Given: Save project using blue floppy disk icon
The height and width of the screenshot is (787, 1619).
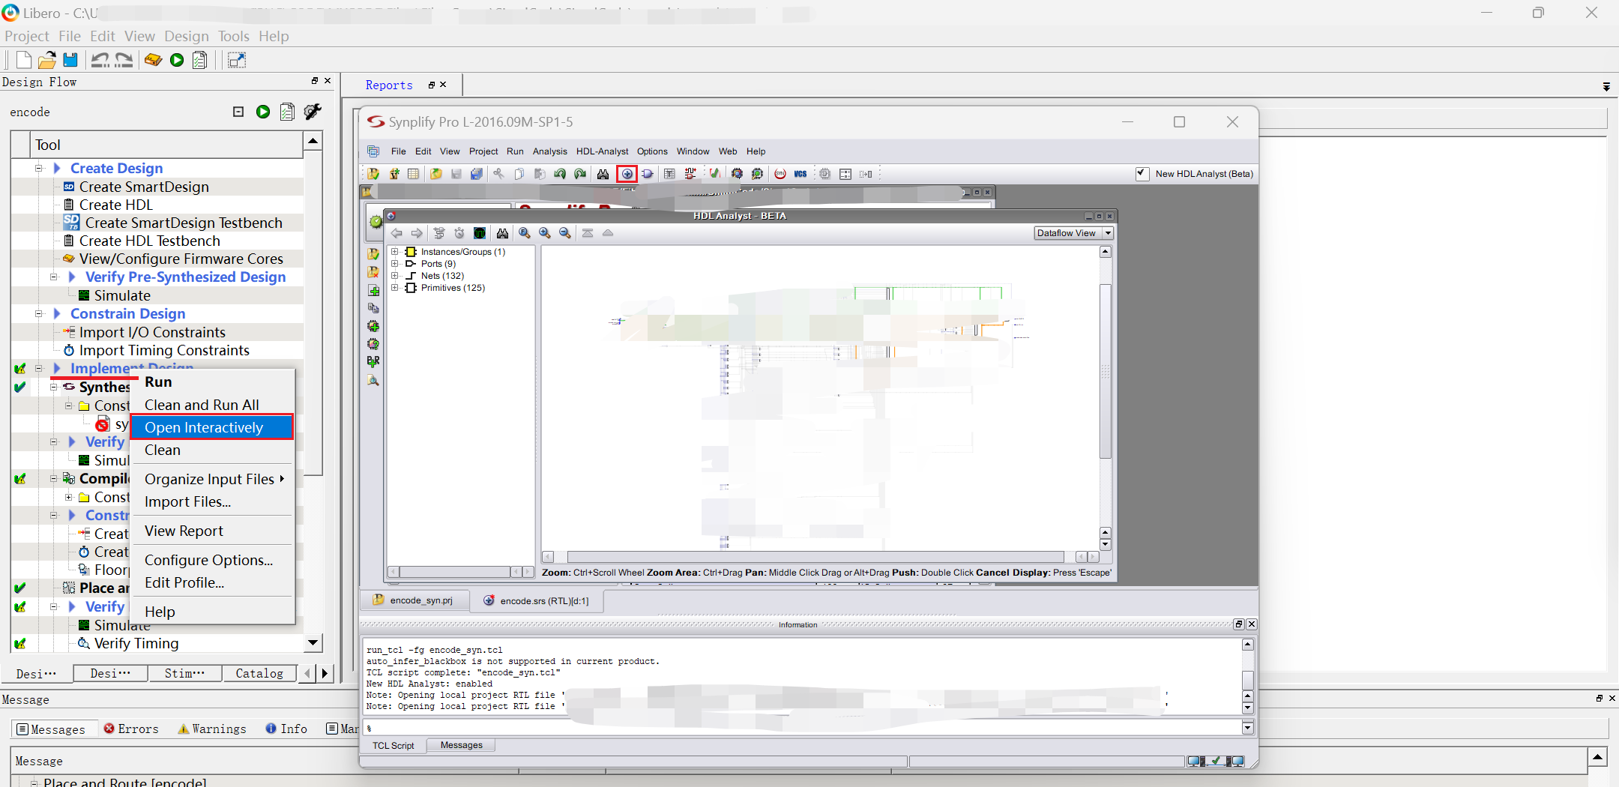Looking at the screenshot, I should (70, 60).
